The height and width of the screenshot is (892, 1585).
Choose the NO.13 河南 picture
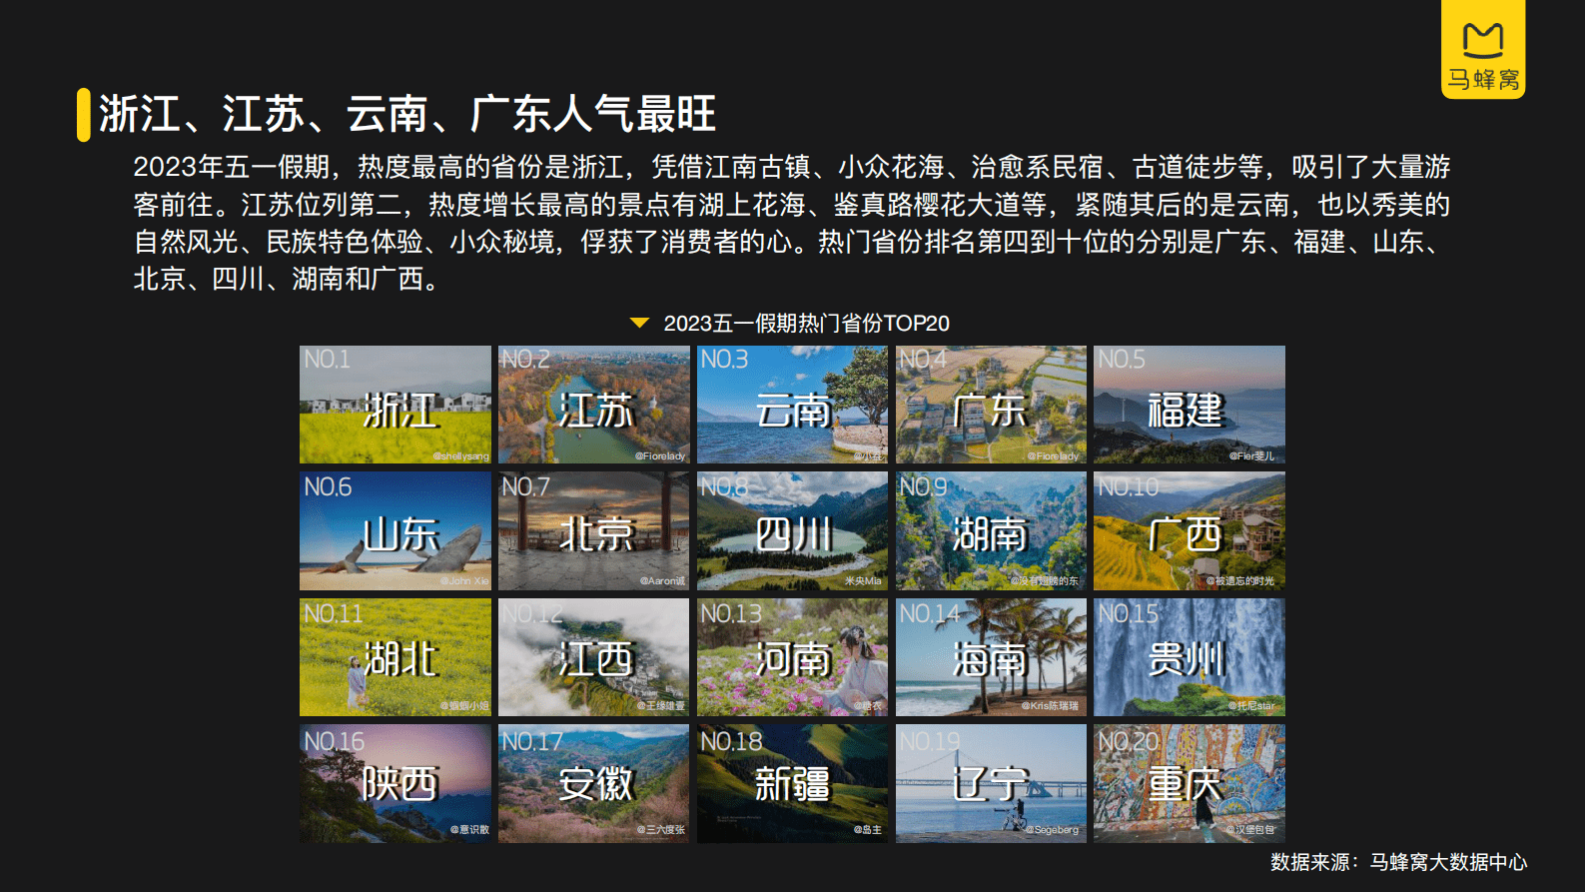(x=792, y=657)
